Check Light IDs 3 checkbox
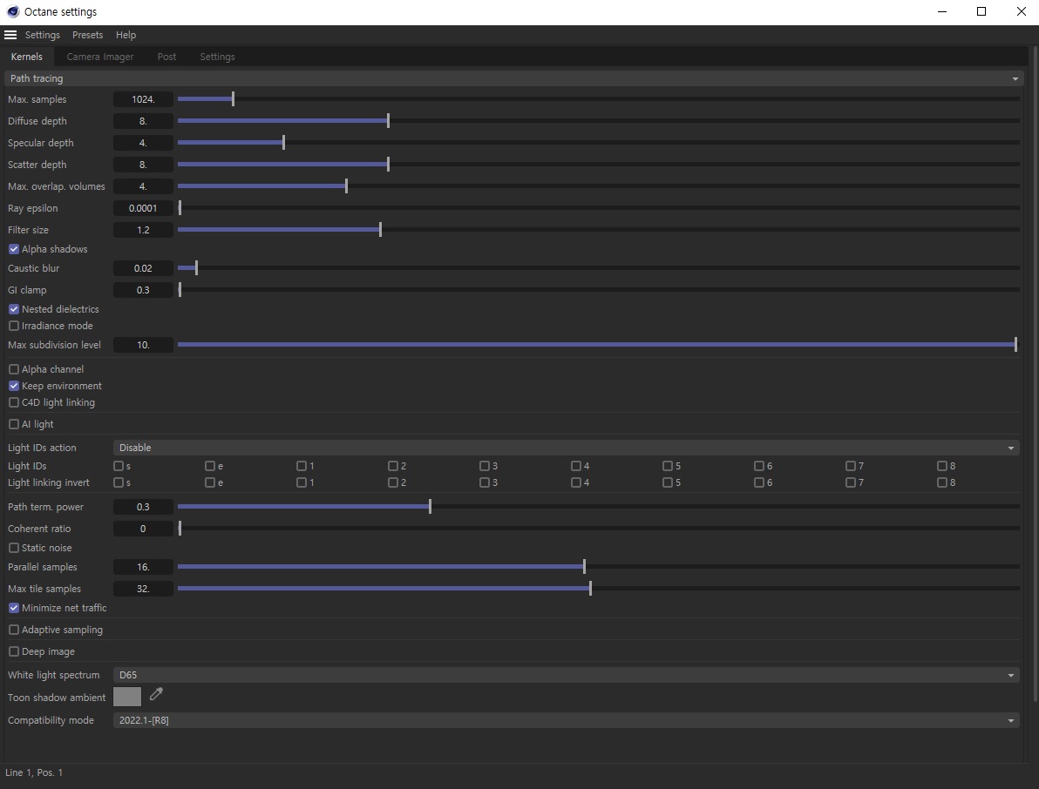 tap(485, 466)
